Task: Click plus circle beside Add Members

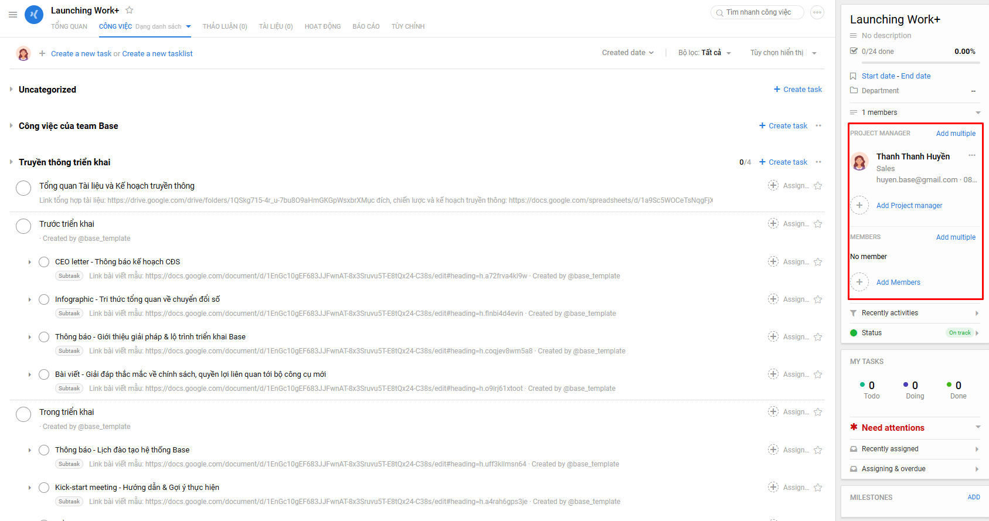Action: click(859, 282)
